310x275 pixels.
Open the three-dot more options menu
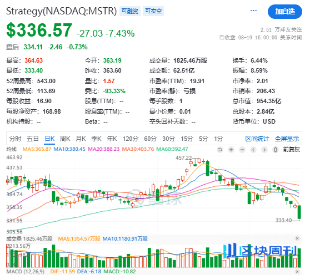[253, 11]
